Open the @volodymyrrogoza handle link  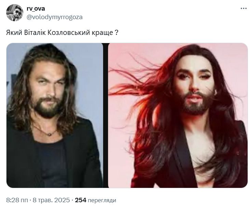[x=55, y=17]
